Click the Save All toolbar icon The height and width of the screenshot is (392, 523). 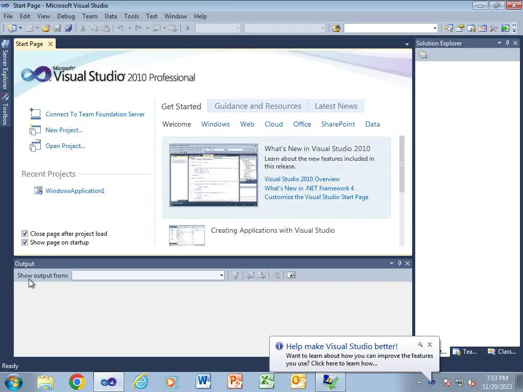click(69, 29)
